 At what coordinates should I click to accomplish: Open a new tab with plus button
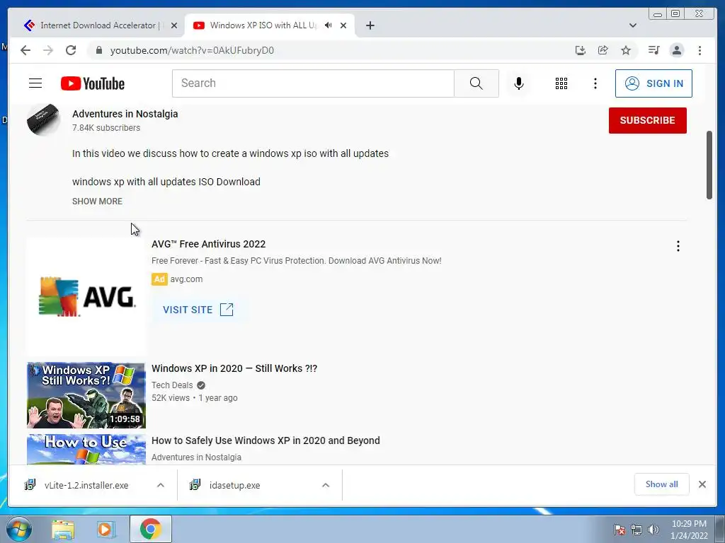coord(370,25)
